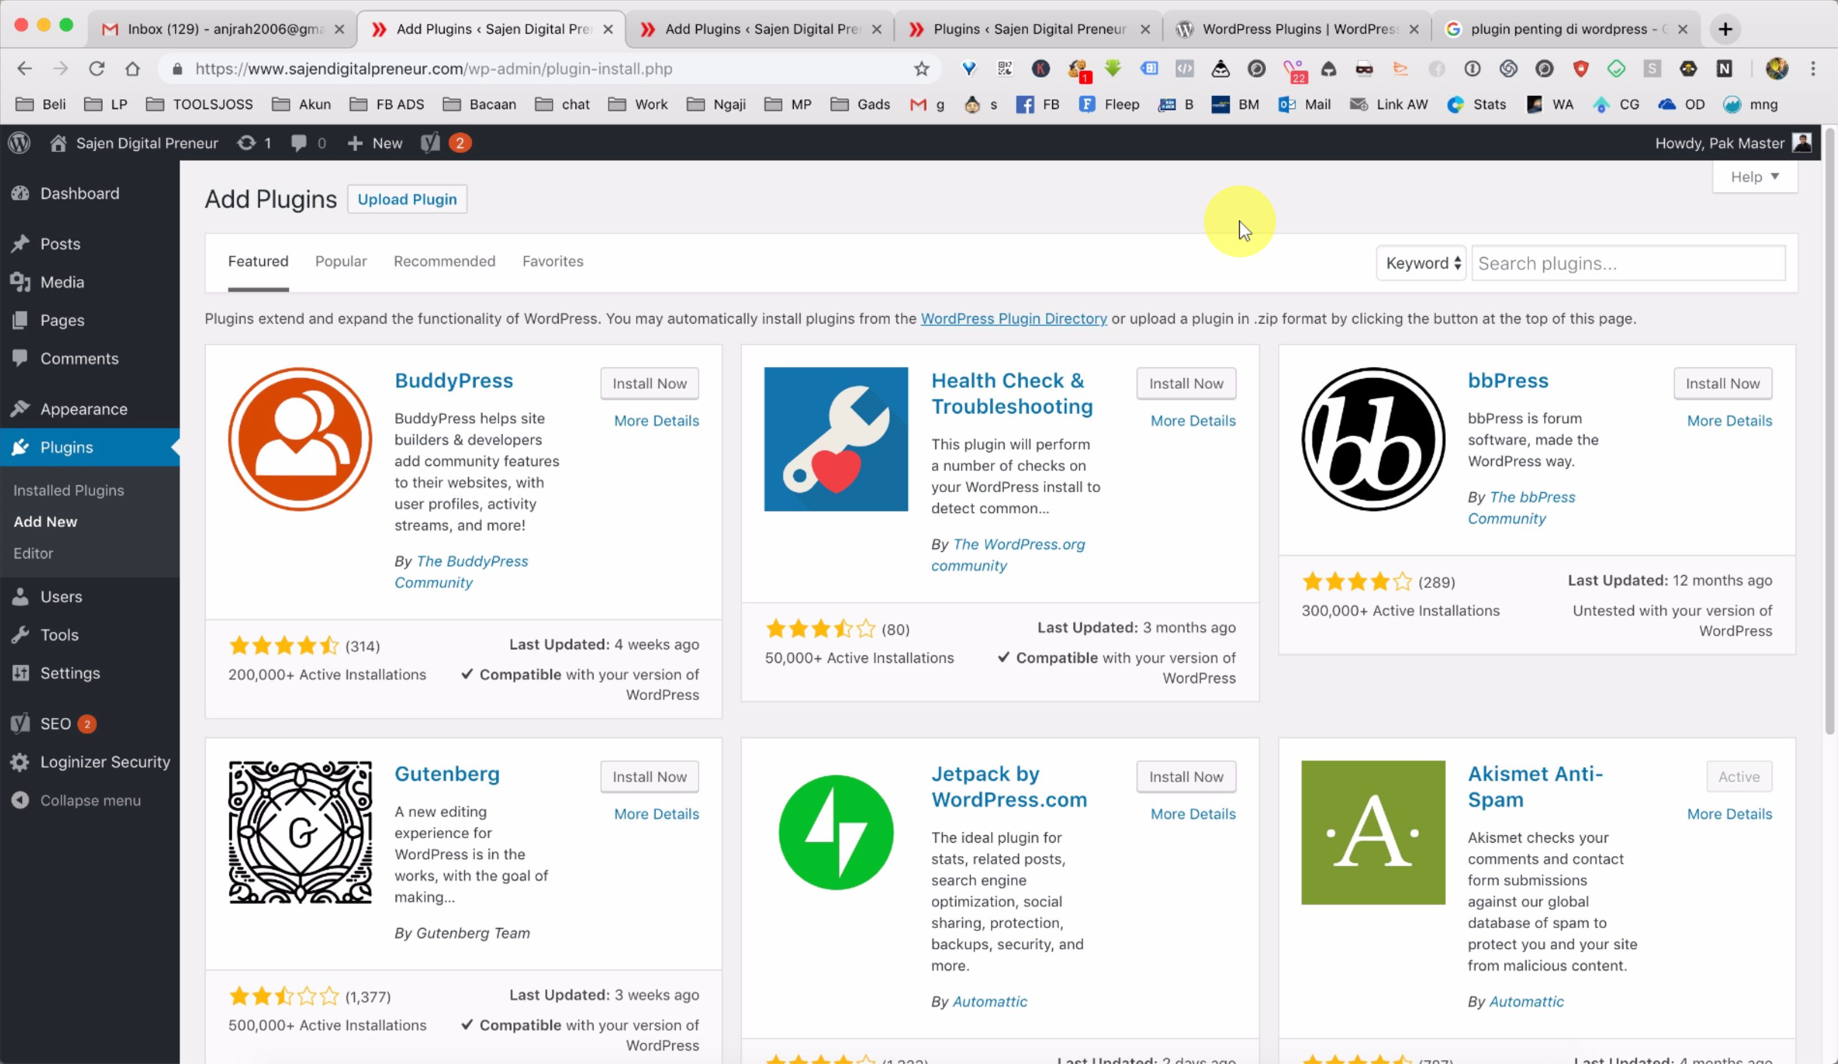
Task: Click the BuddyPress plugin logo thumbnail
Action: pos(300,439)
